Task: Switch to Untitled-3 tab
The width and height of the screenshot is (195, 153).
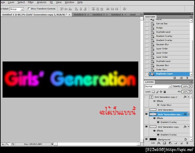Action: [x=98, y=15]
